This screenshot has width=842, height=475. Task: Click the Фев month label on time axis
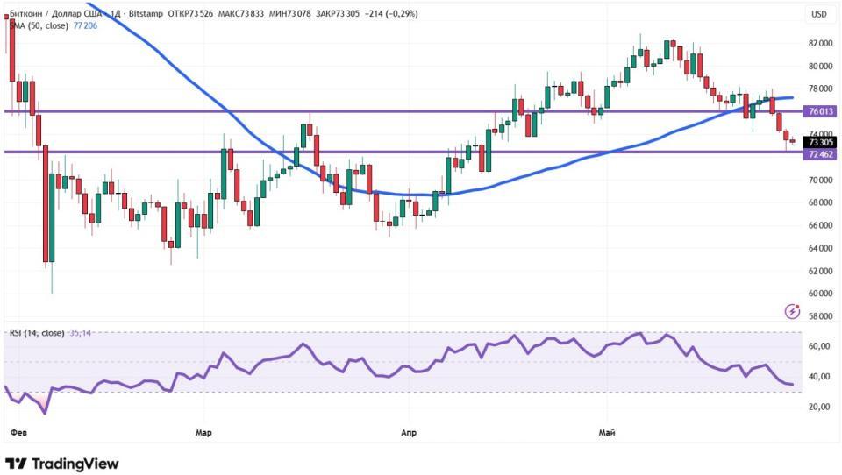pyautogui.click(x=18, y=433)
